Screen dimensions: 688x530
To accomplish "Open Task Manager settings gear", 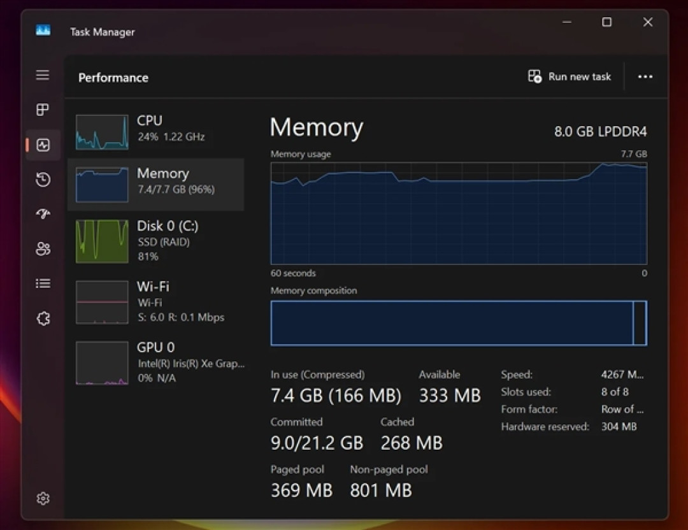I will [x=43, y=498].
